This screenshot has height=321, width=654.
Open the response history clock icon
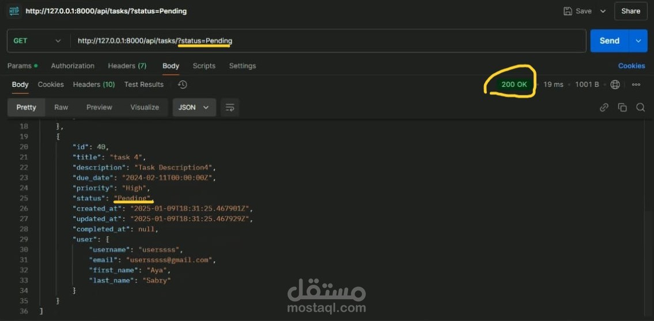[x=182, y=85]
